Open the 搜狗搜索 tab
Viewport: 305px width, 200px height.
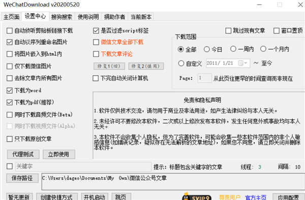(62, 17)
